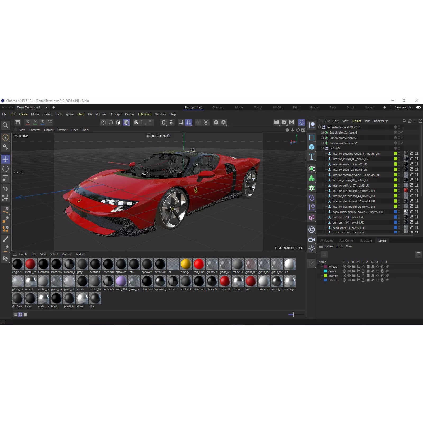Click the Light bulb icon in side palette
The image size is (423, 423).
[312, 249]
